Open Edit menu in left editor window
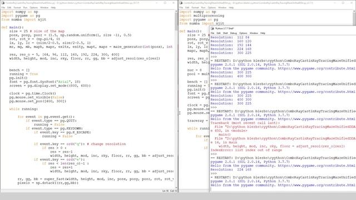 pos(9,7)
